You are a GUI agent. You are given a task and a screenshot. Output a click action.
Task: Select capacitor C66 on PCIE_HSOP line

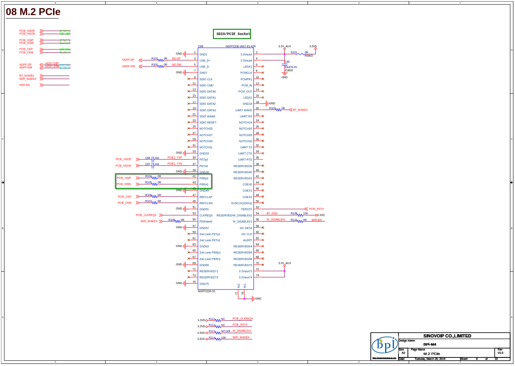(152, 159)
